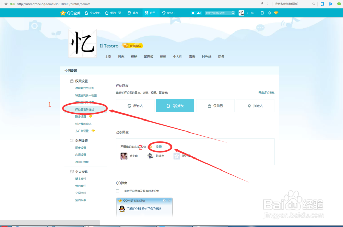Click the gear icon in the QQ空间-说说评论 popup preview
The height and width of the screenshot is (227, 343).
(164, 200)
